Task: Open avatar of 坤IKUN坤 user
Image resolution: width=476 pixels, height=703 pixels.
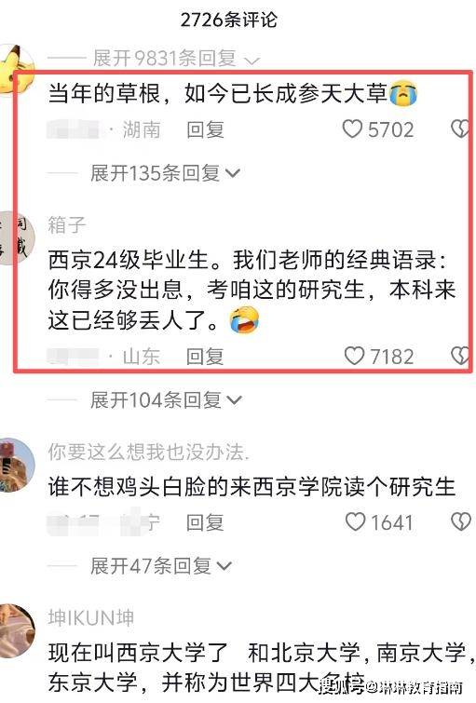Action: (x=16, y=630)
